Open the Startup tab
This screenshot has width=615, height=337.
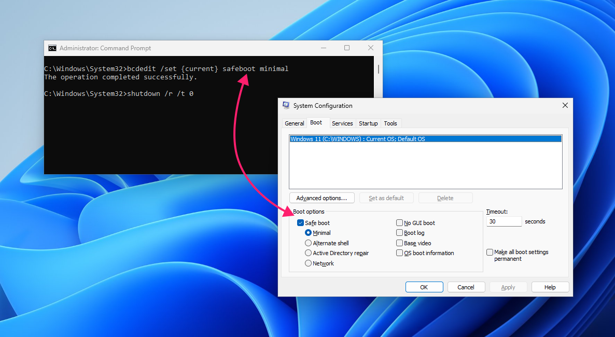tap(368, 123)
